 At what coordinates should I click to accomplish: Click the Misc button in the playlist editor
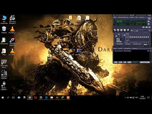point(130,62)
